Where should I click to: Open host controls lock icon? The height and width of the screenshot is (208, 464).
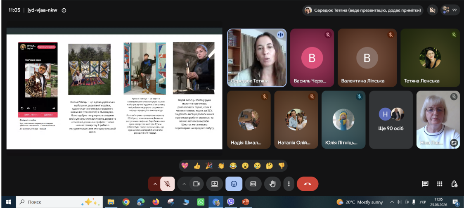pos(454,184)
